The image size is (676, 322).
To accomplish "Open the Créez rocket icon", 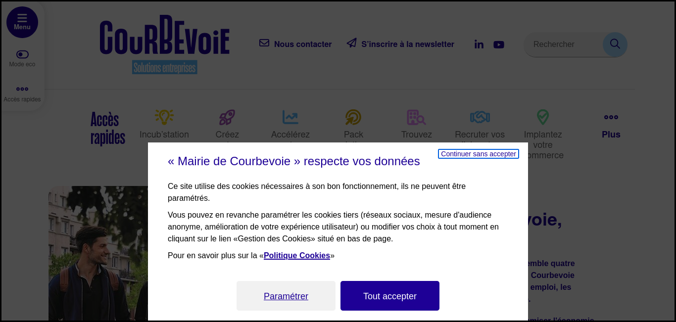I will click(227, 117).
